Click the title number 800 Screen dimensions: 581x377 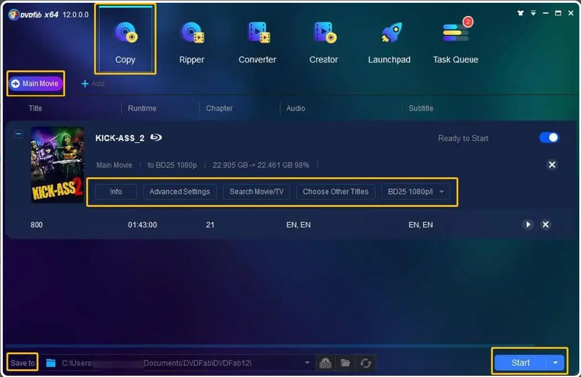click(37, 225)
